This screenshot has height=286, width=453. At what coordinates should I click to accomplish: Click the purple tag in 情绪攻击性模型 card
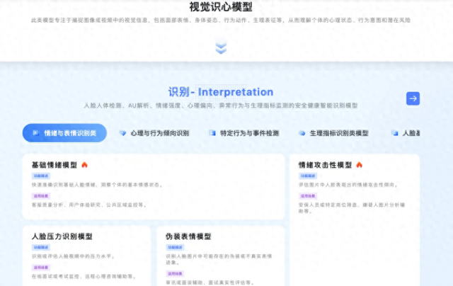[x=308, y=196]
